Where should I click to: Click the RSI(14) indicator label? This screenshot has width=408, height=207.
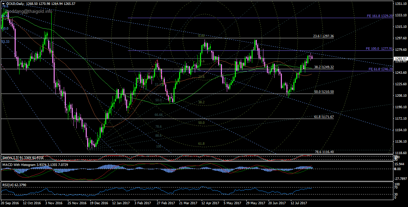[8, 185]
